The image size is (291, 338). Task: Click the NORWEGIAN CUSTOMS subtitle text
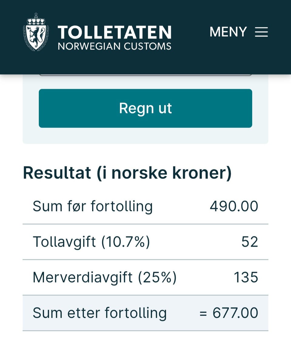[x=115, y=46]
